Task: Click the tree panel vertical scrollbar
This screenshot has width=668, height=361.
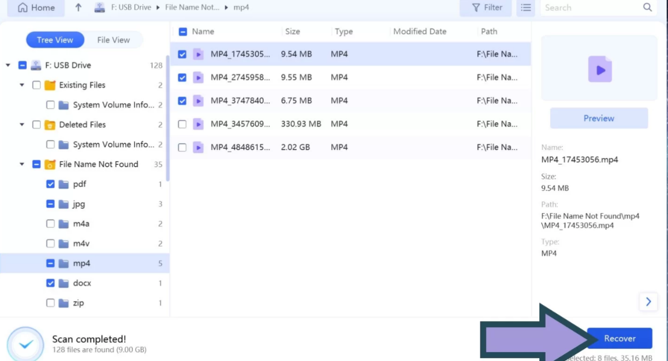Action: [168, 118]
